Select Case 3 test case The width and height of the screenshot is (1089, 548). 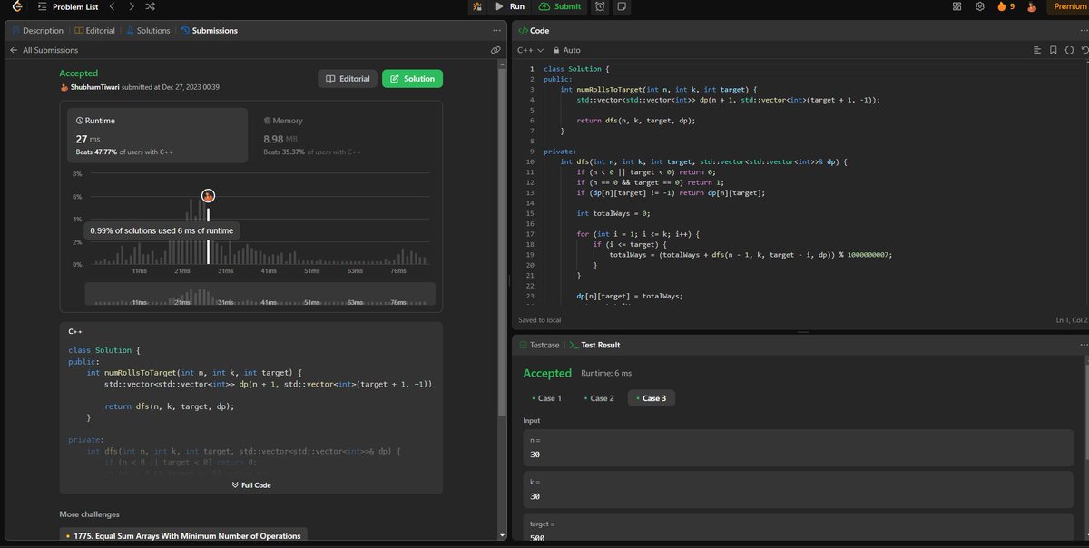(x=650, y=398)
